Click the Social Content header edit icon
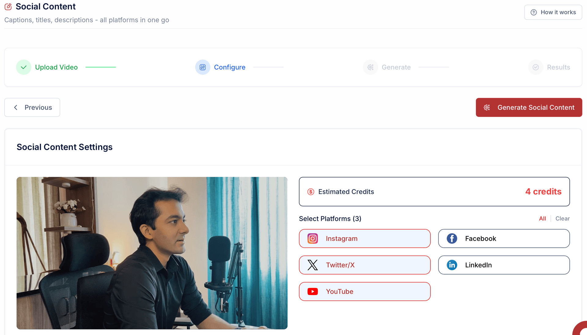Viewport: 587px width, 335px height. click(x=8, y=6)
